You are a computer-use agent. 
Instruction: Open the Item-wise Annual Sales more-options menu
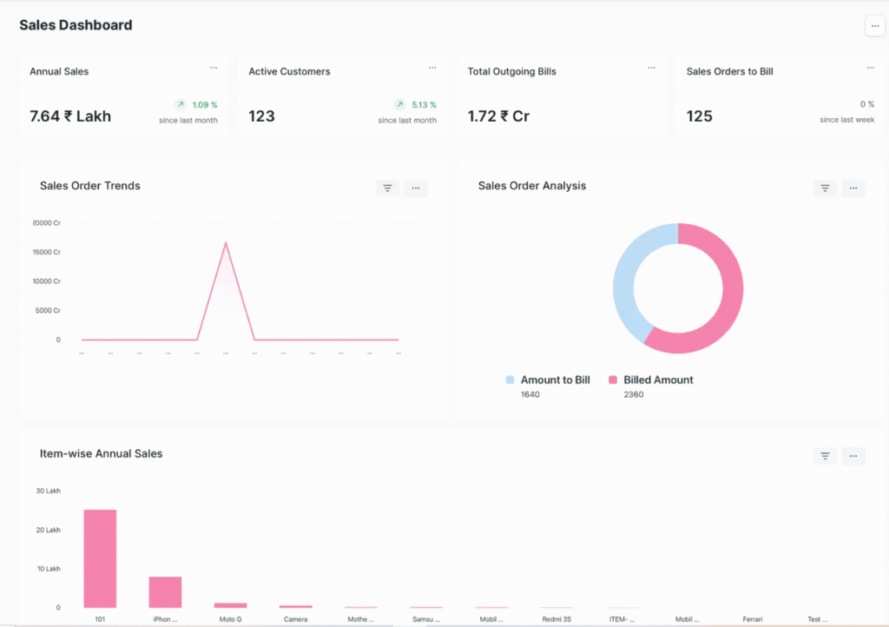pos(853,455)
